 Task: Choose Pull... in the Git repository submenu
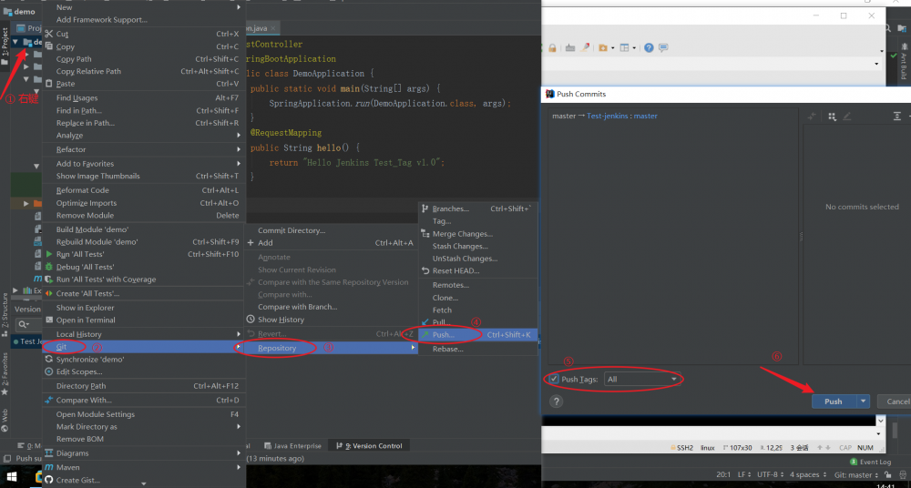click(477, 322)
